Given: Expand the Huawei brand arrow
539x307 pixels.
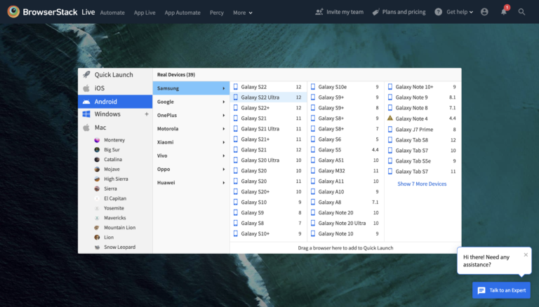Looking at the screenshot, I should tap(223, 183).
